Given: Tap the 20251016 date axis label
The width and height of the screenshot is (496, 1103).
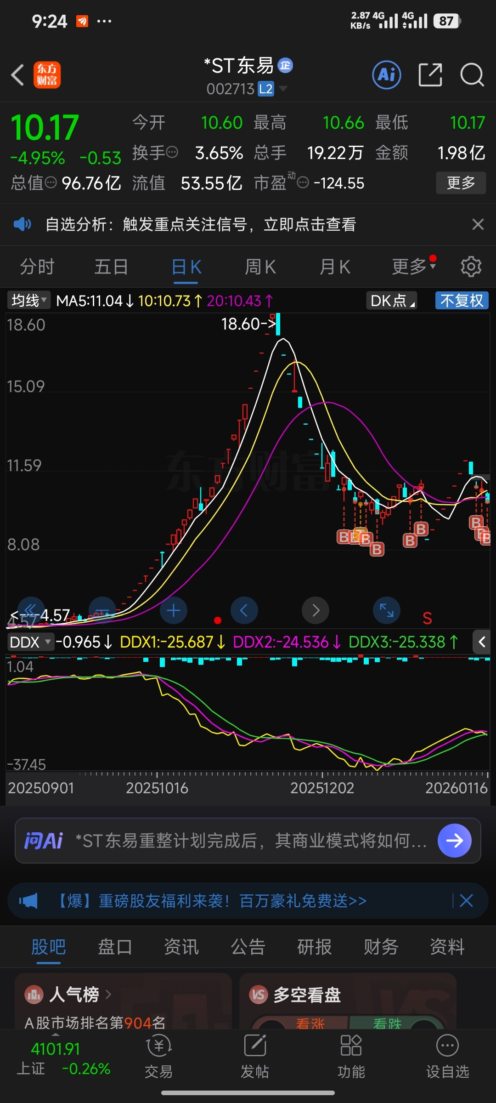Looking at the screenshot, I should coord(157,788).
